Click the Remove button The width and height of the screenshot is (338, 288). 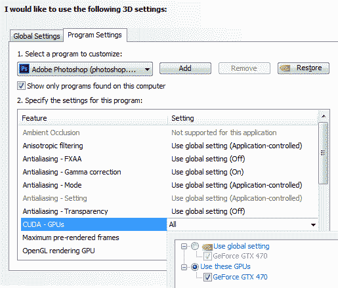click(244, 68)
